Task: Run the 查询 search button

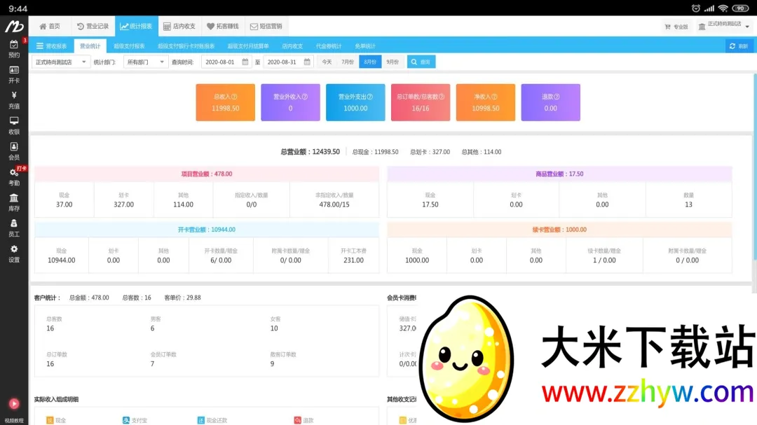Action: tap(421, 62)
